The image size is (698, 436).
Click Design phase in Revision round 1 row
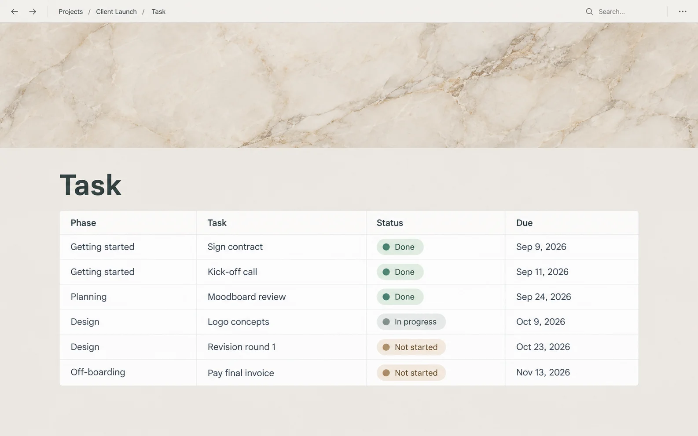(x=85, y=347)
